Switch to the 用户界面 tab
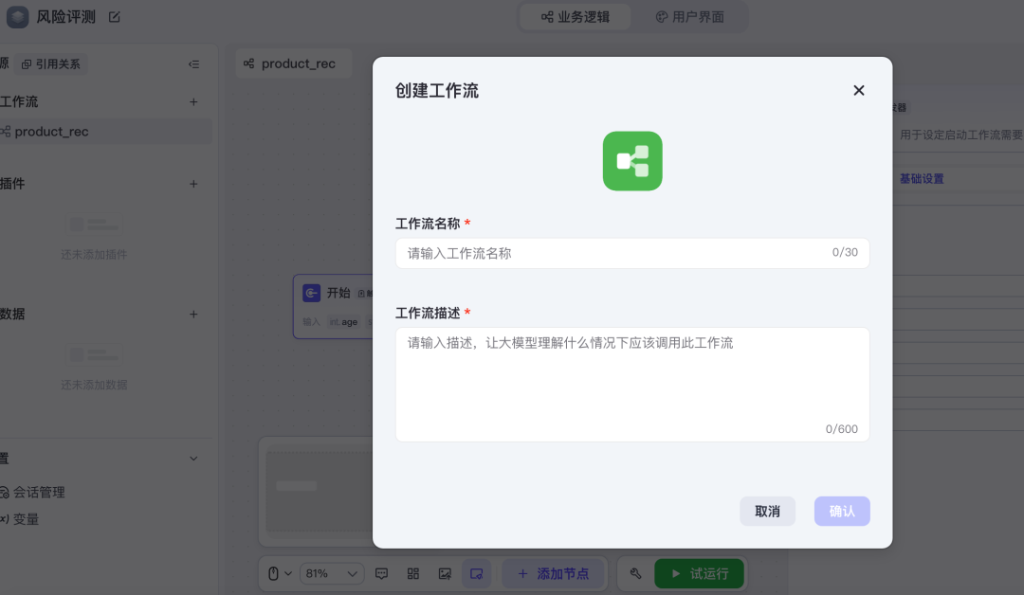The width and height of the screenshot is (1024, 595). (x=689, y=17)
